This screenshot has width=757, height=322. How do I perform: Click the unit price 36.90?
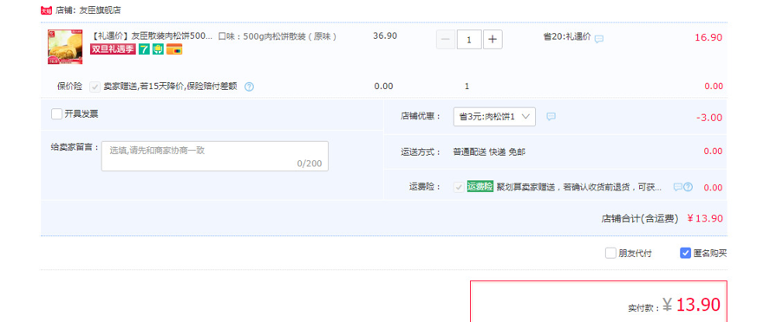tap(385, 36)
